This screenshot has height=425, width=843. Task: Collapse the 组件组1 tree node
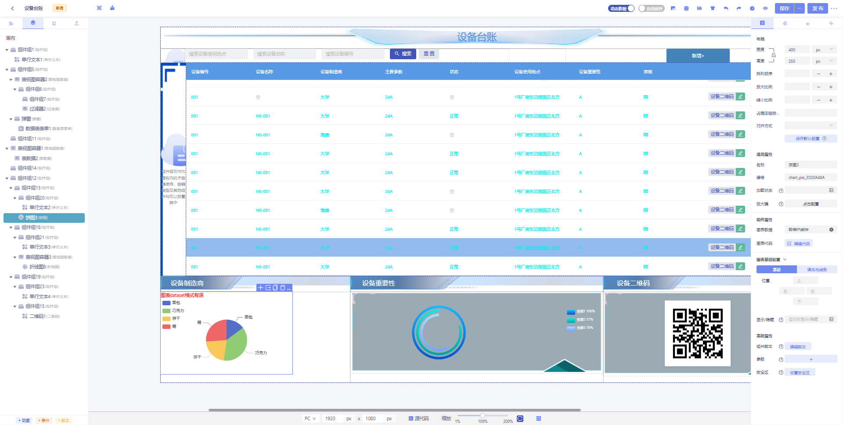click(7, 50)
